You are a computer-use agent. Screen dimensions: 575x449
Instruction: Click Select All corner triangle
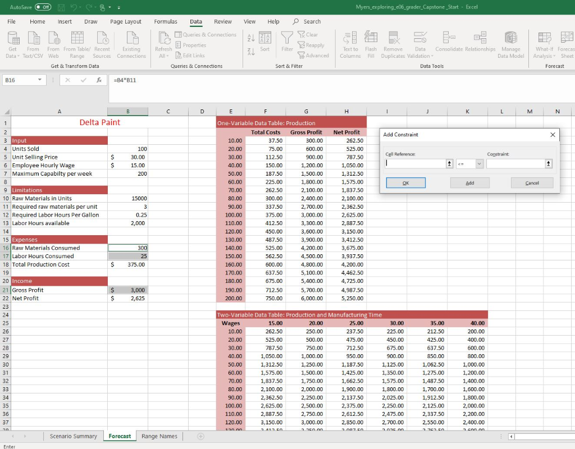(x=6, y=112)
